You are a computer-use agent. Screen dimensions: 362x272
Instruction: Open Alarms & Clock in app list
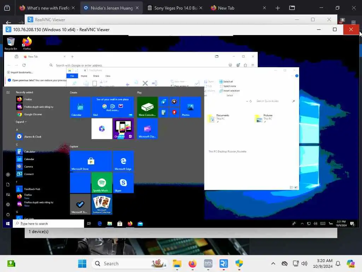click(29, 137)
